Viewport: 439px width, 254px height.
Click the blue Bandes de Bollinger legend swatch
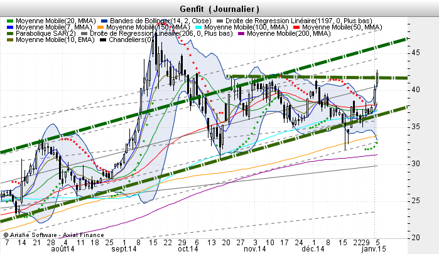[104, 21]
